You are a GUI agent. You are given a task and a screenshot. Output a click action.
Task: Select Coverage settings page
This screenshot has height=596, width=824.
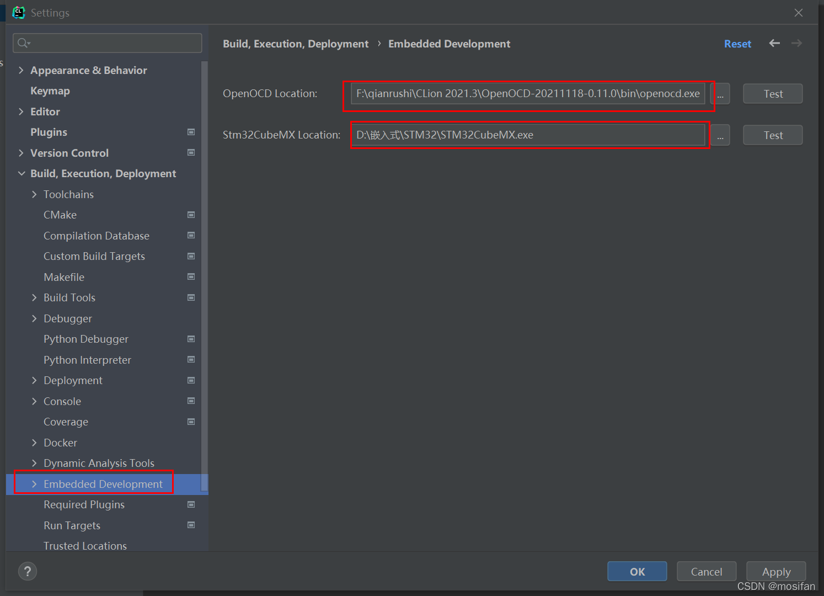tap(66, 422)
